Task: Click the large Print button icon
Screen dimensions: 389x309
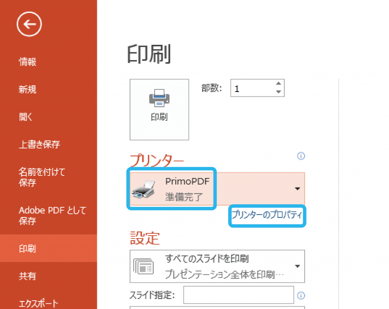Action: point(159,99)
